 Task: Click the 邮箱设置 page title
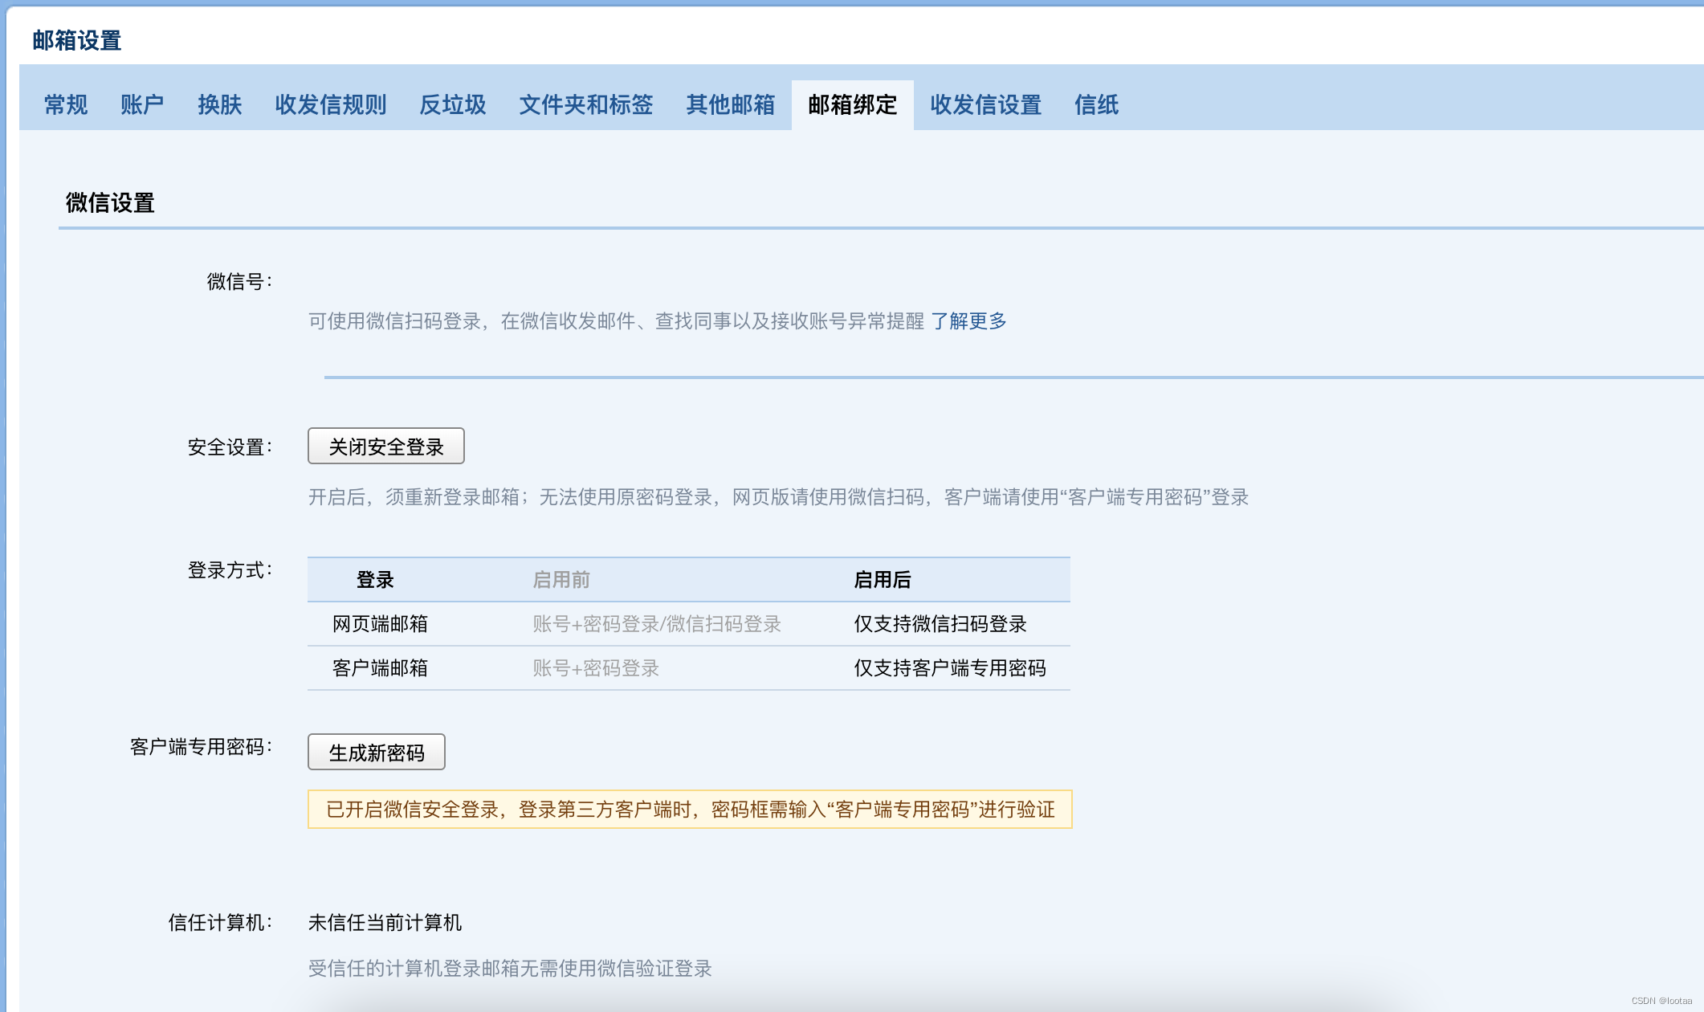tap(77, 40)
